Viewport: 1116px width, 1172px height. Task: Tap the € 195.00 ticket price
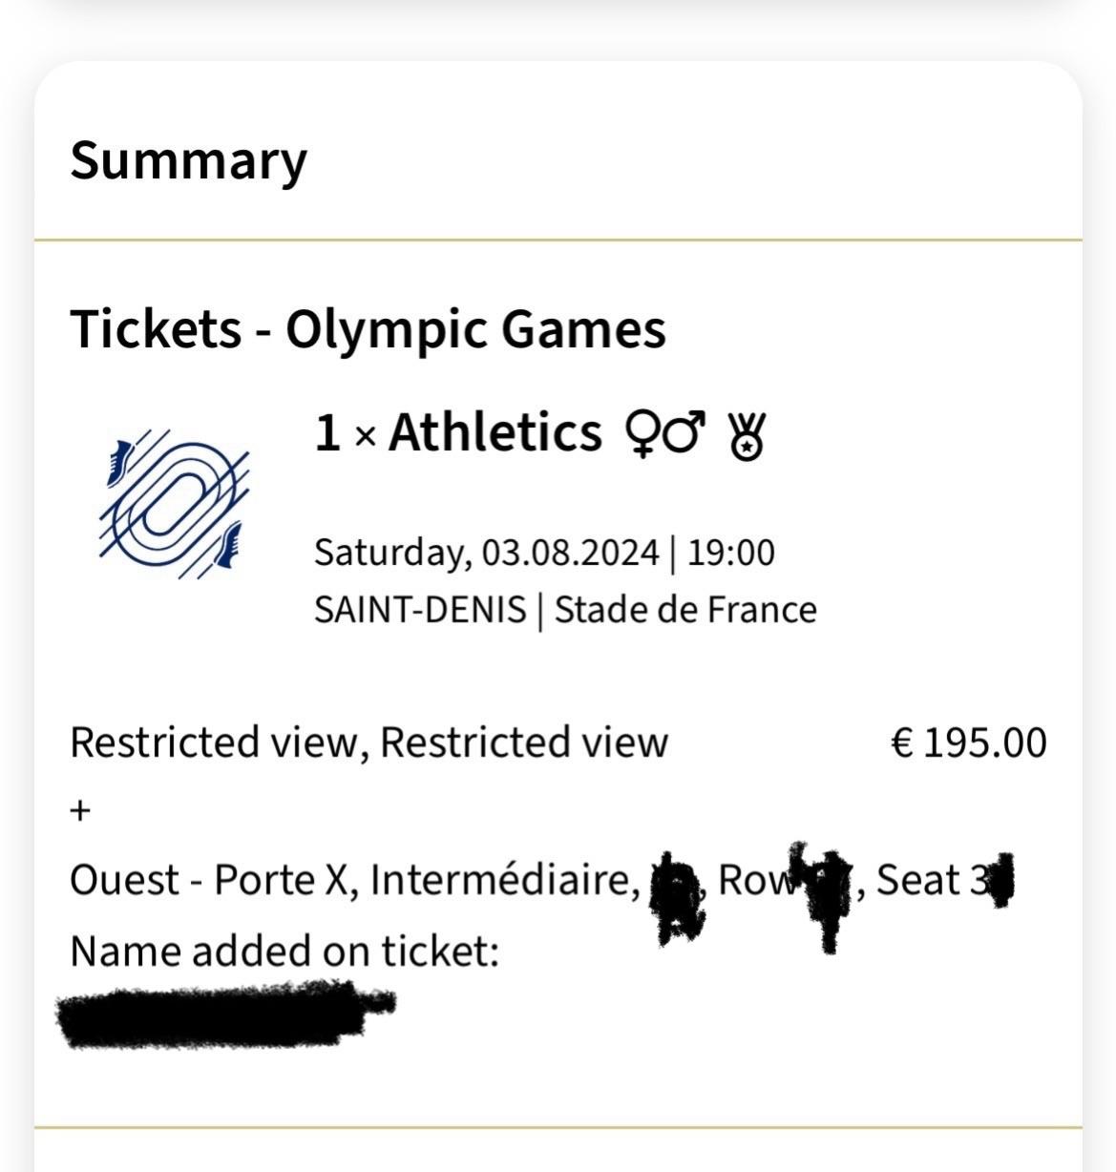[x=968, y=743]
